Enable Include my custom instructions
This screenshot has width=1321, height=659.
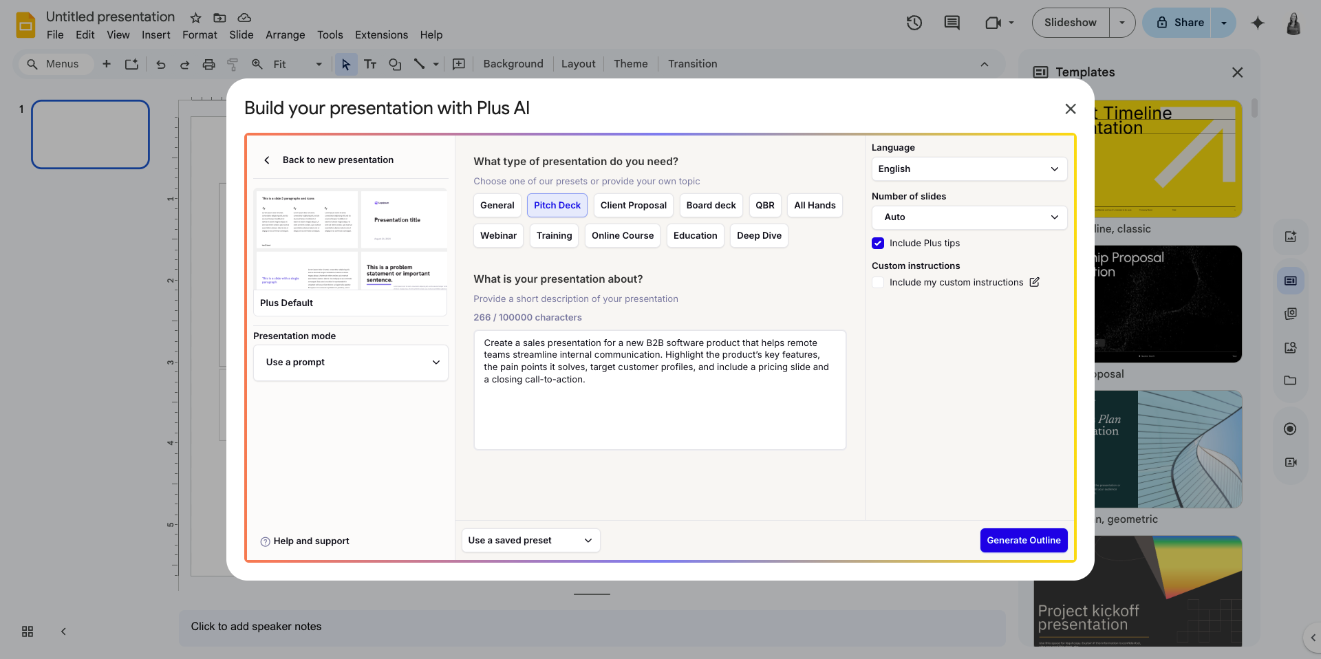[x=878, y=283]
